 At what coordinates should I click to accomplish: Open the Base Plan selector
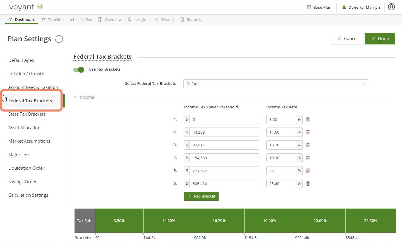pyautogui.click(x=319, y=7)
